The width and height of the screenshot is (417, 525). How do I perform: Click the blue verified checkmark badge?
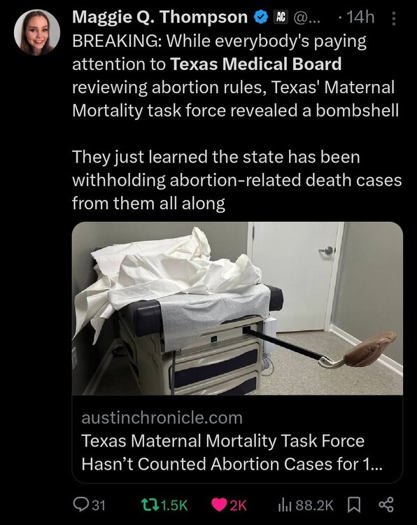click(262, 17)
